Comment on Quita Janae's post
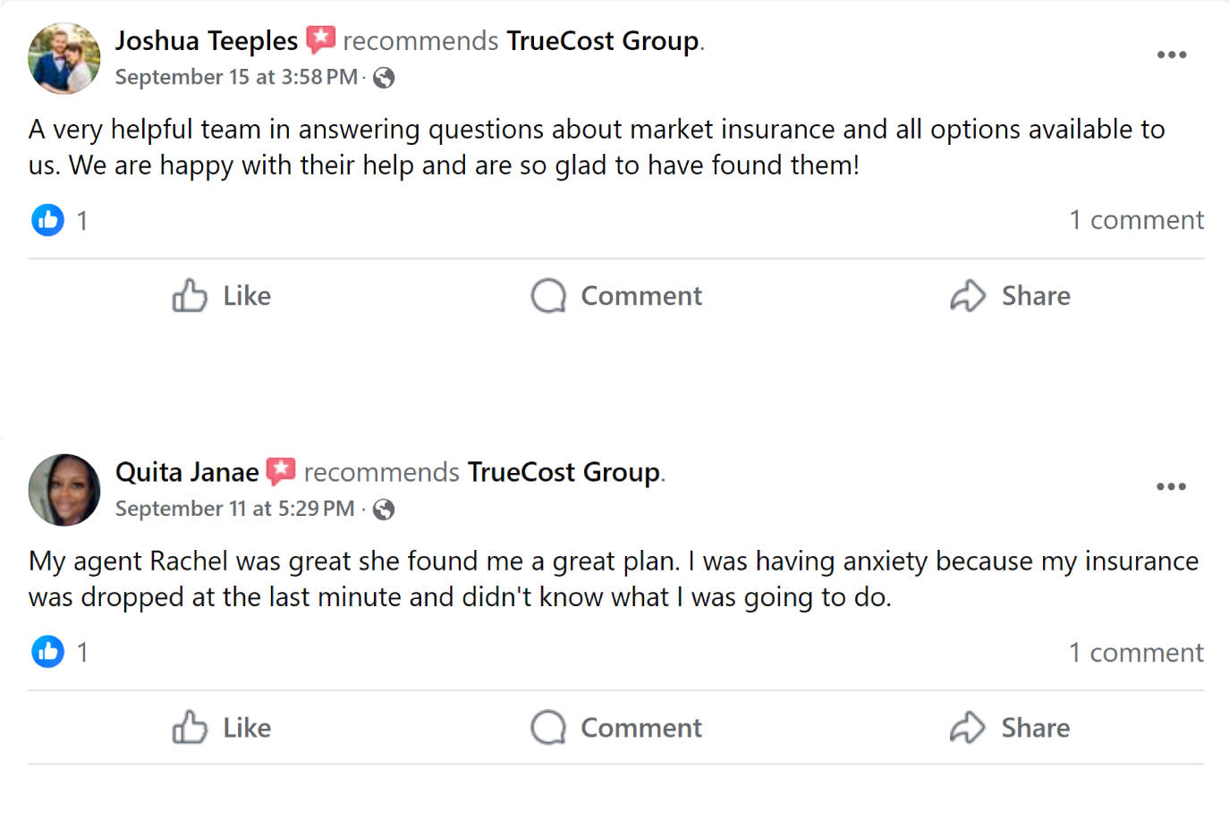 pyautogui.click(x=616, y=728)
